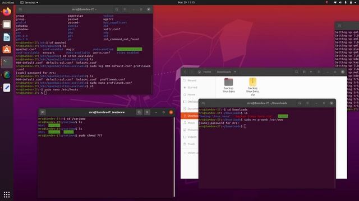The width and height of the screenshot is (359, 201).
Task: Click 'cd Downloads' line in Downloads terminal
Action: tap(237, 109)
